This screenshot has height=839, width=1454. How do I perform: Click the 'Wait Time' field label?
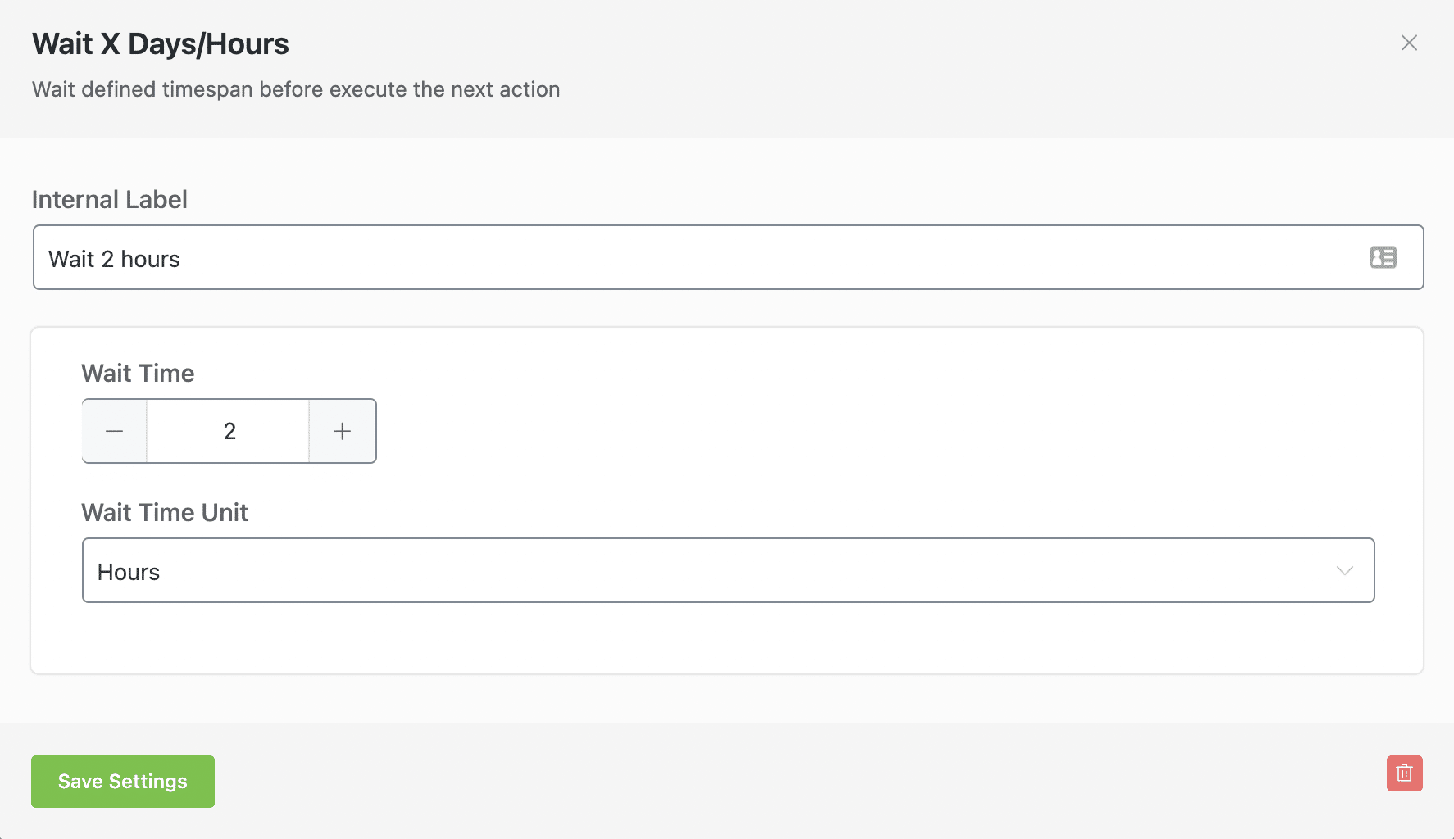pyautogui.click(x=138, y=374)
